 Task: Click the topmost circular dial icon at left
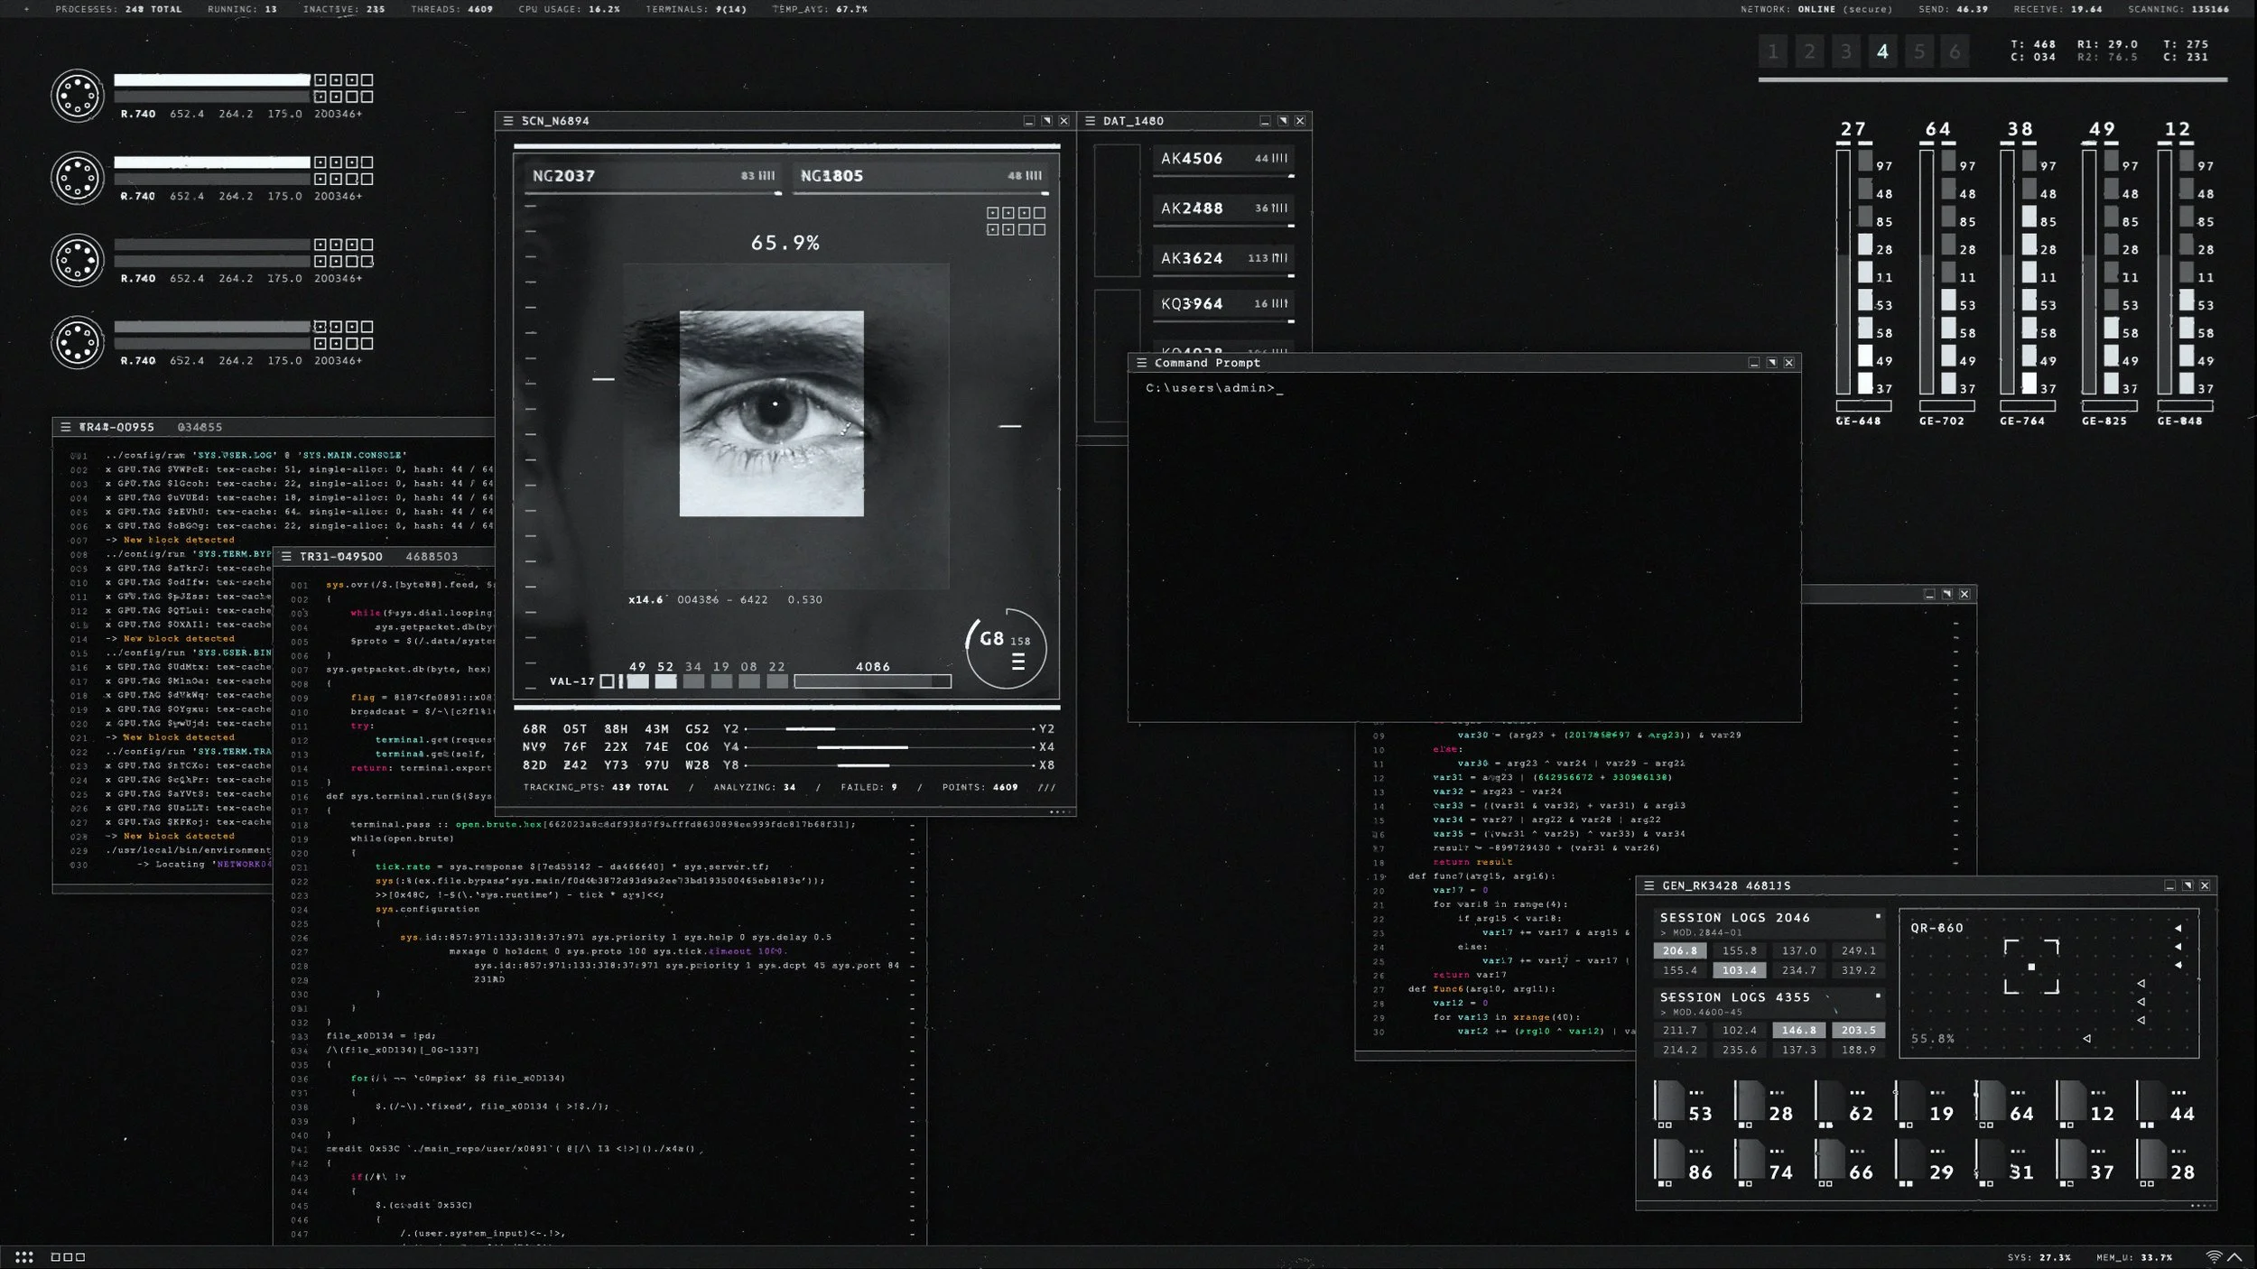click(78, 96)
